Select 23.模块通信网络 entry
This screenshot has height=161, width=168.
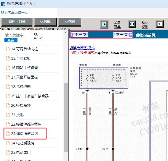[25, 134]
